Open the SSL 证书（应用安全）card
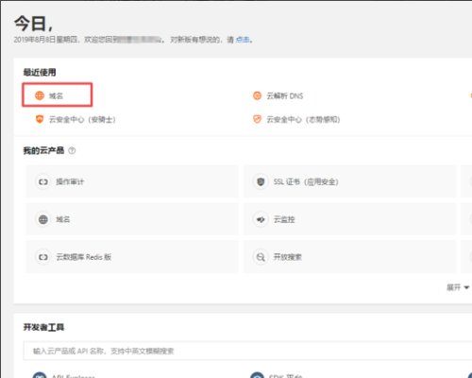This screenshot has height=378, width=472. 349,181
